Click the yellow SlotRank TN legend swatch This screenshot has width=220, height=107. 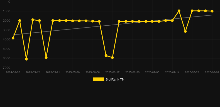(98, 79)
